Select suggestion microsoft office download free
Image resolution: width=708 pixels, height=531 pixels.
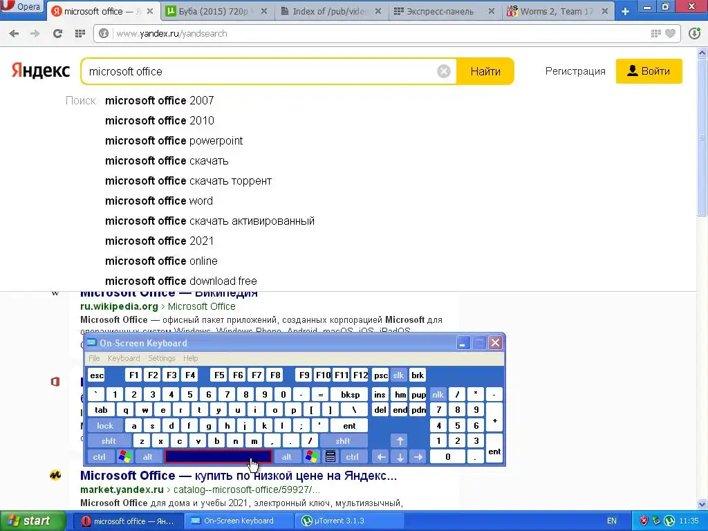(181, 281)
